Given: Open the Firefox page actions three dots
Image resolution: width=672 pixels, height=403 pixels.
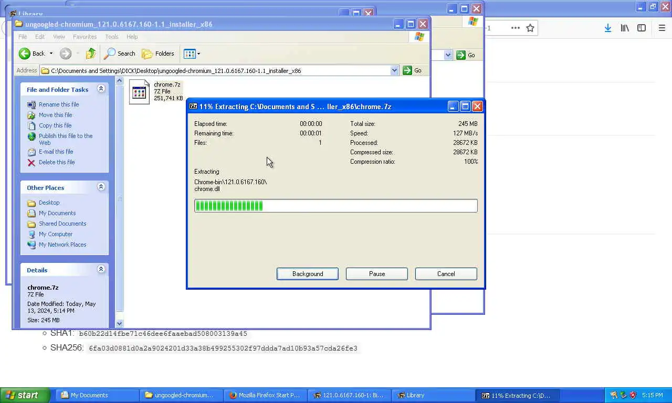Looking at the screenshot, I should pos(516,28).
